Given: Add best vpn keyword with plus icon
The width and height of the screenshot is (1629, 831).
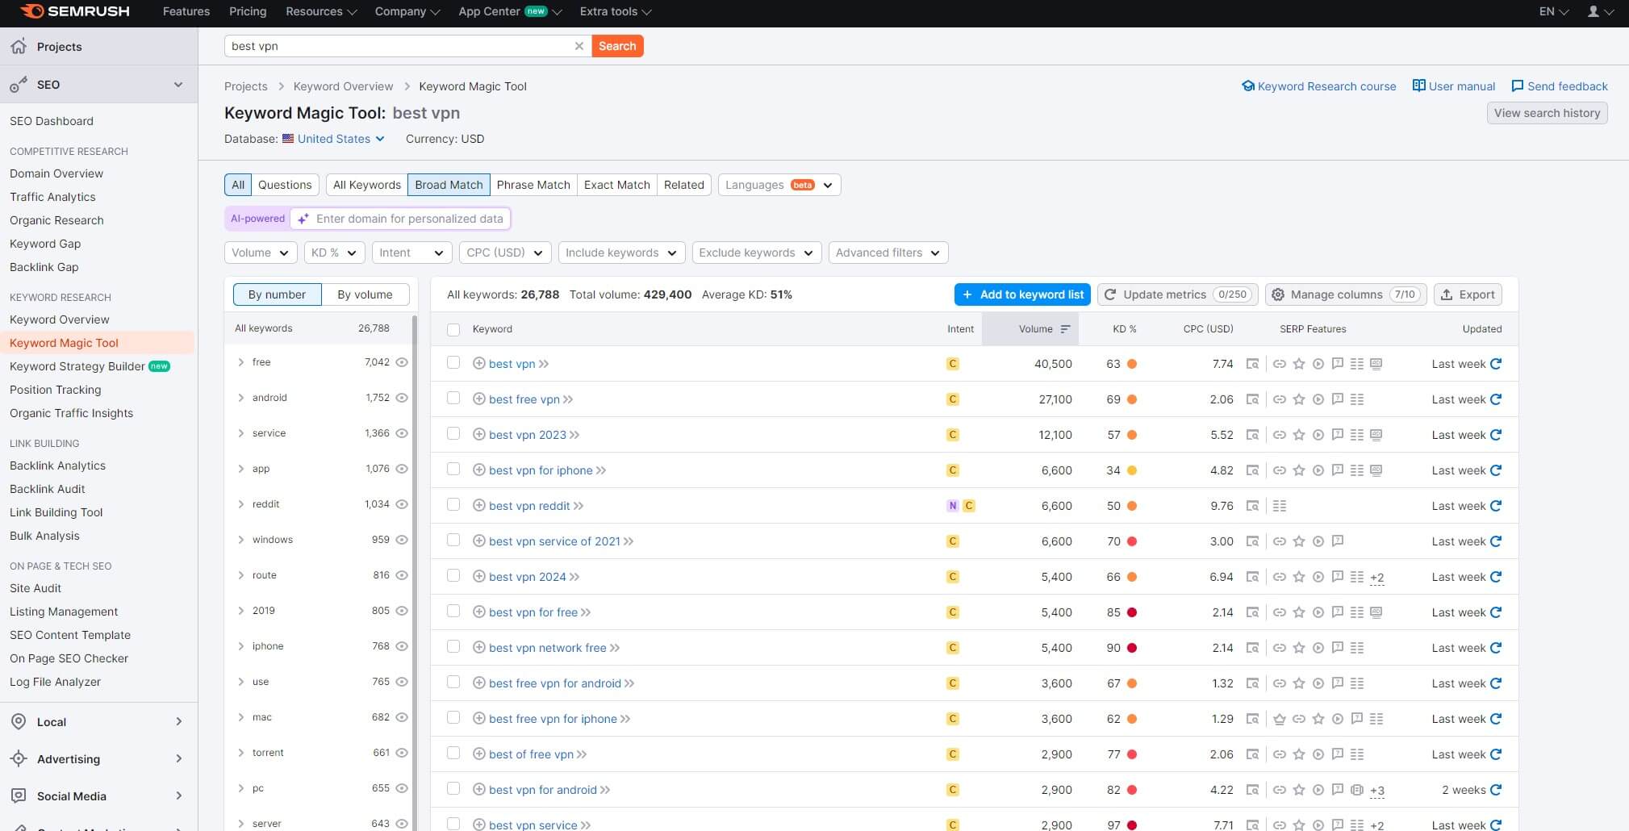Looking at the screenshot, I should 478,364.
